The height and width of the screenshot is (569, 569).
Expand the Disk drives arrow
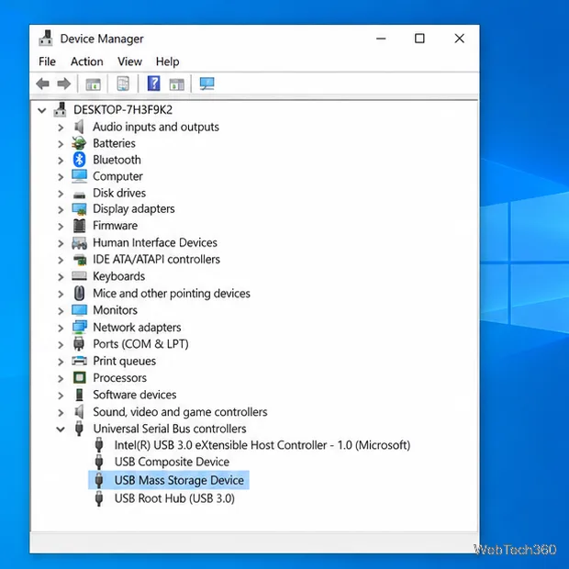coord(61,194)
